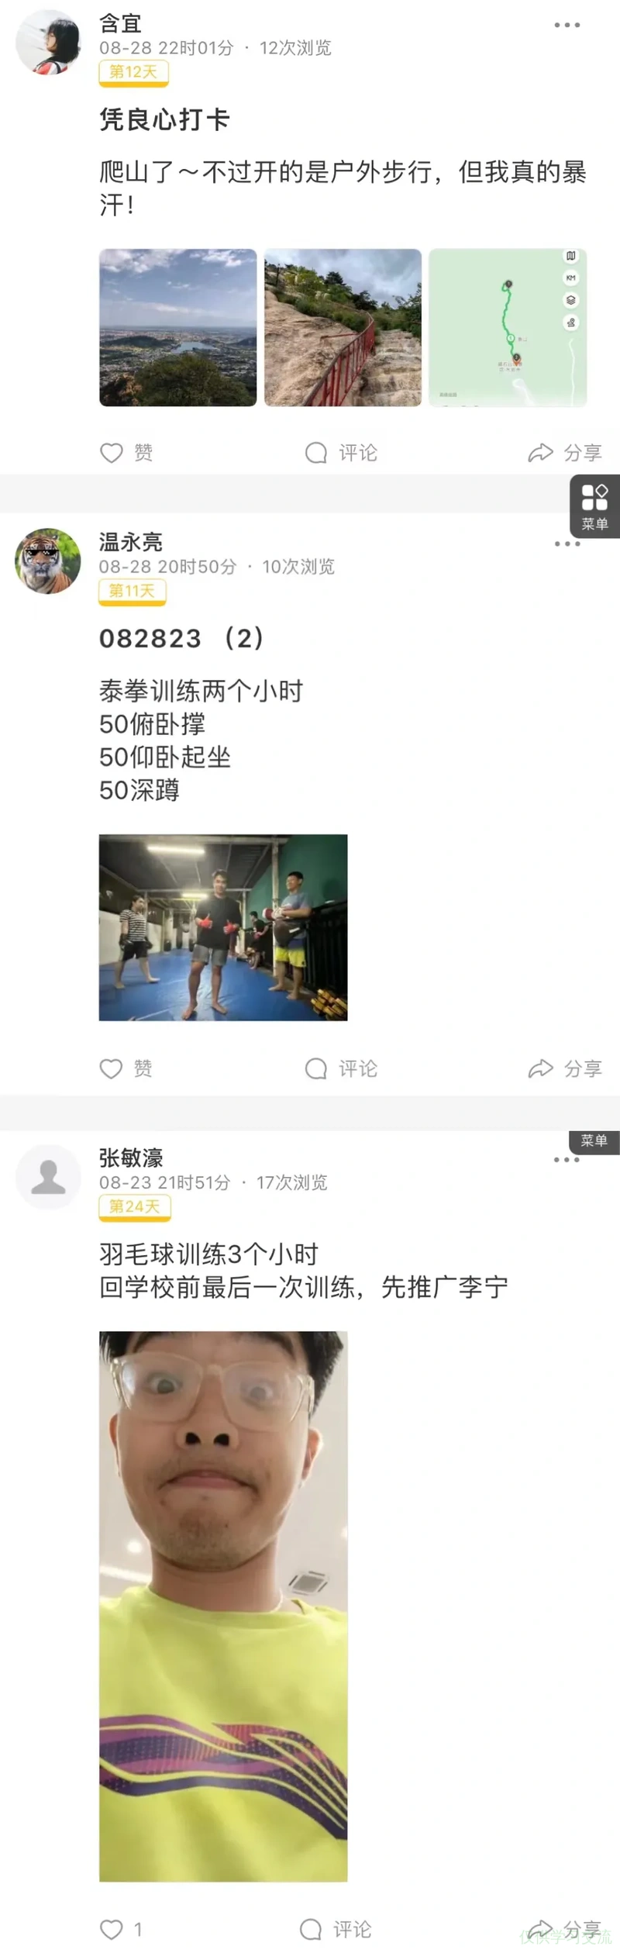
Task: Like 含宜's hiking post with heart icon
Action: [126, 453]
